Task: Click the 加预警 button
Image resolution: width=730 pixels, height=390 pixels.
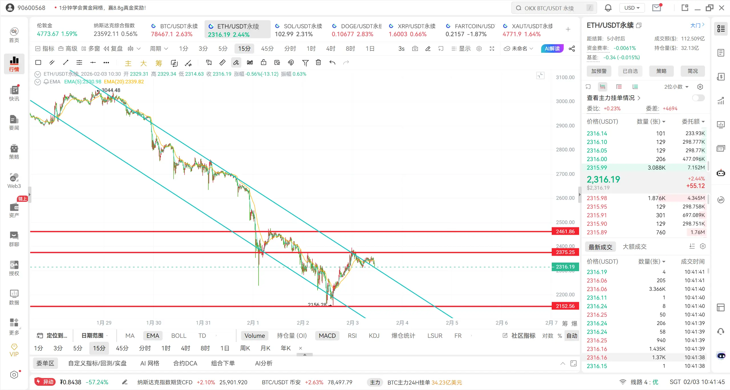Action: (599, 71)
